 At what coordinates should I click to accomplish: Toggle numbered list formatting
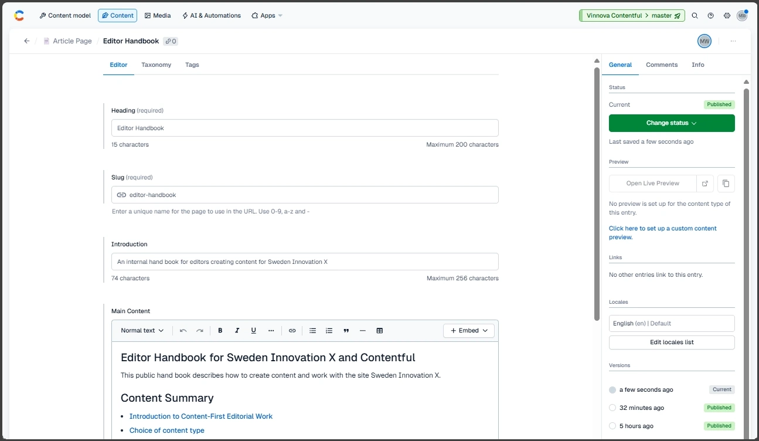(329, 331)
